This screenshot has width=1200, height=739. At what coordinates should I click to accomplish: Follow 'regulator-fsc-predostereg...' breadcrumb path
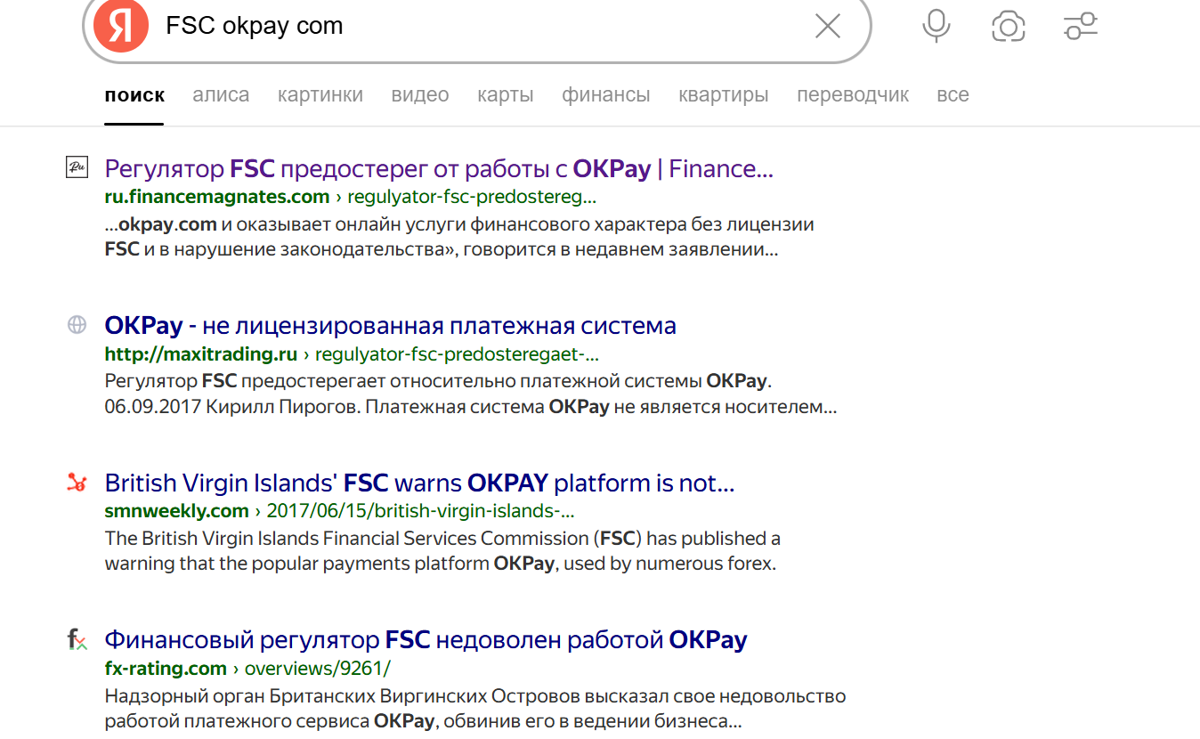click(472, 197)
